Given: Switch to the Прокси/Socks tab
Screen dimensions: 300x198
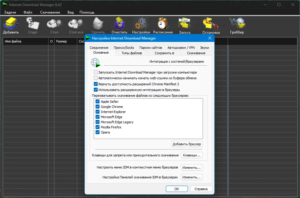Looking at the screenshot, I should tap(124, 48).
